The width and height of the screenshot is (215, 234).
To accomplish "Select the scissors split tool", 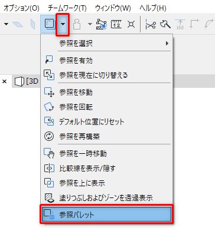I will (151, 25).
